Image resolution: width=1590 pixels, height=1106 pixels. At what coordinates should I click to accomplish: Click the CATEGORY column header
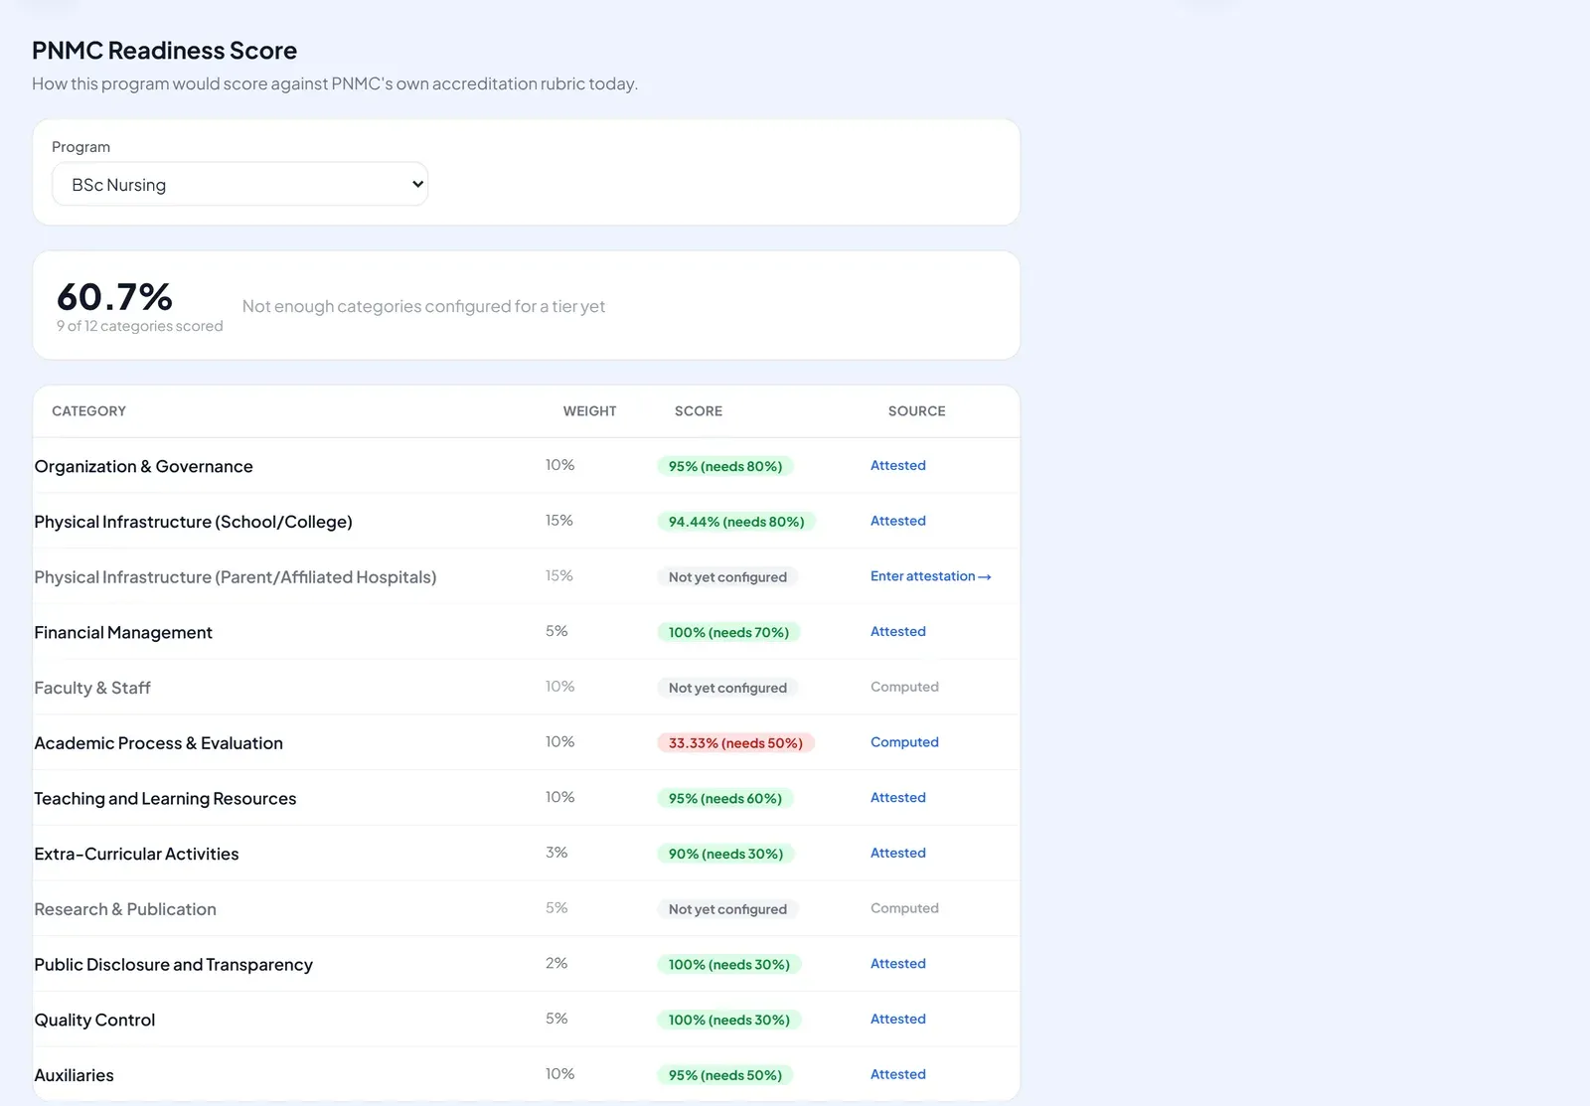89,410
